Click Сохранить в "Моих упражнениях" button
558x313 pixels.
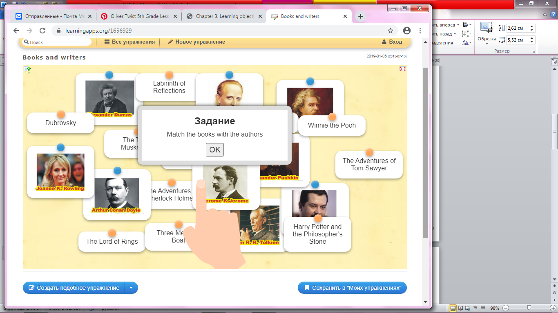353,288
